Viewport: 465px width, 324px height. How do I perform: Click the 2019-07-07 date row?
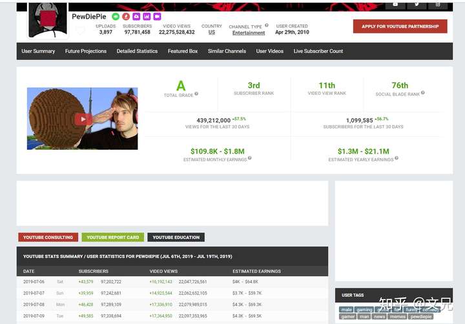click(x=172, y=293)
